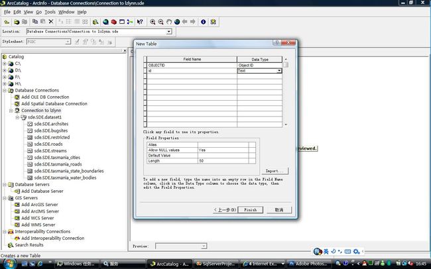The width and height of the screenshot is (431, 269).
Task: Open the Go menu
Action: point(38,12)
